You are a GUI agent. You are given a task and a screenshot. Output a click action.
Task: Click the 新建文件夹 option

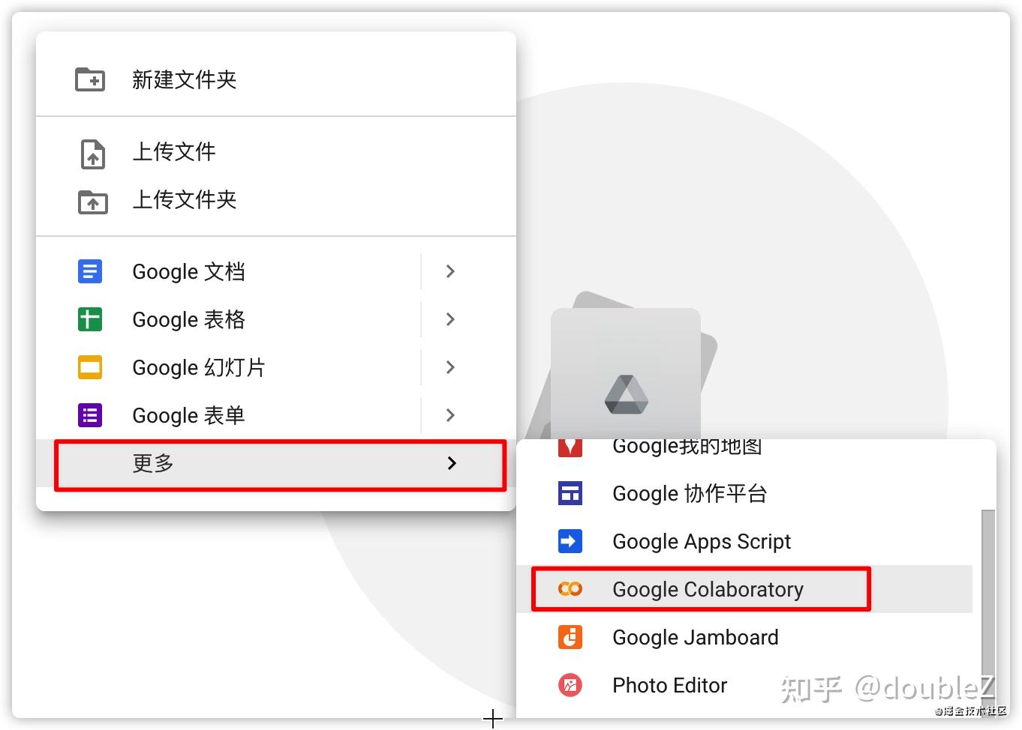point(185,79)
